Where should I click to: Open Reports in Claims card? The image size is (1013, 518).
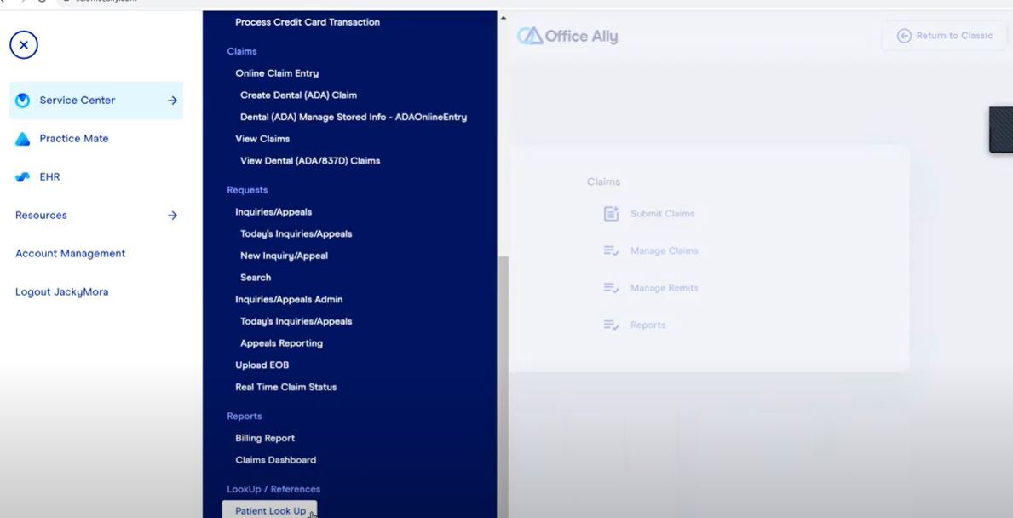tap(648, 325)
